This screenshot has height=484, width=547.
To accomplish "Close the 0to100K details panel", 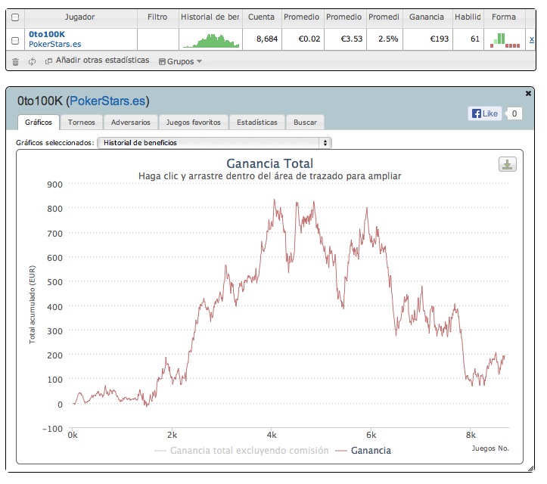I will [x=528, y=93].
